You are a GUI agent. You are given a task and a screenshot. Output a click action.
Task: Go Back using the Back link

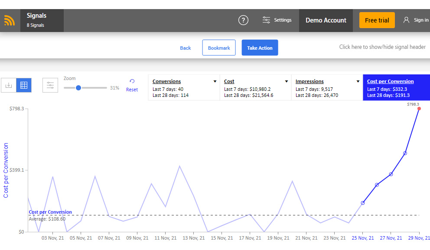pyautogui.click(x=186, y=48)
